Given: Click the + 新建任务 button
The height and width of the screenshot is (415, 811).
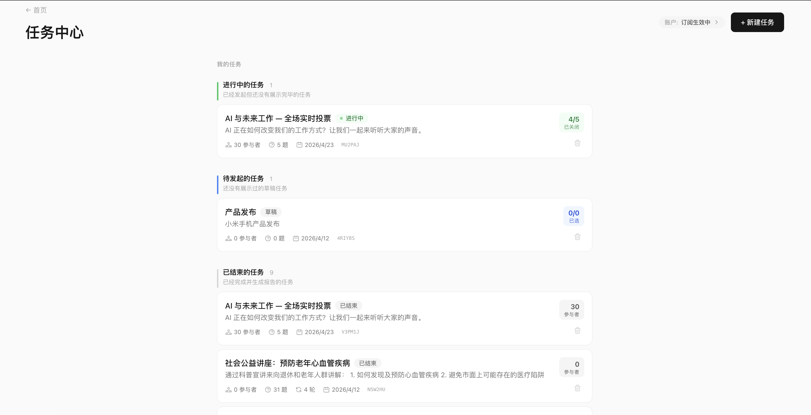Looking at the screenshot, I should click(x=757, y=22).
